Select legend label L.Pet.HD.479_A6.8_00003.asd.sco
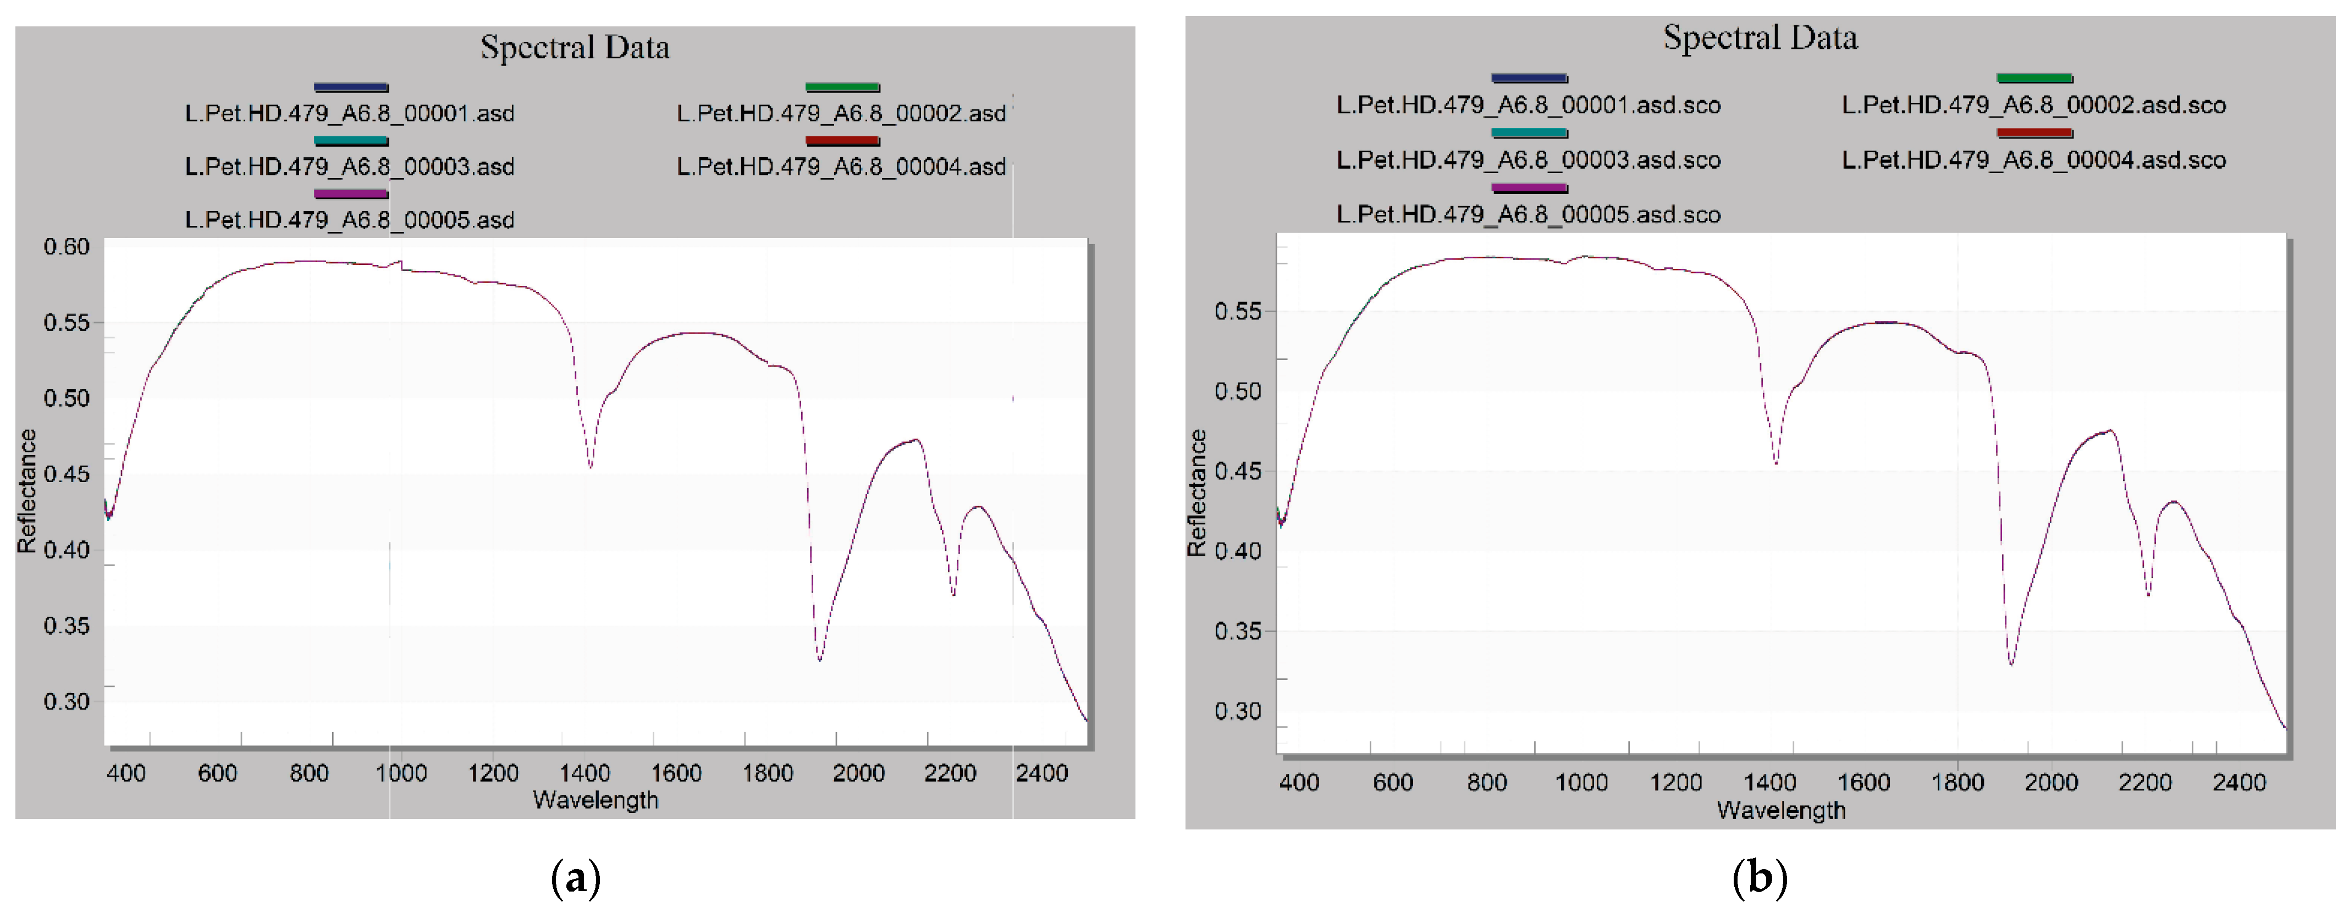The image size is (2349, 913). click(1528, 161)
